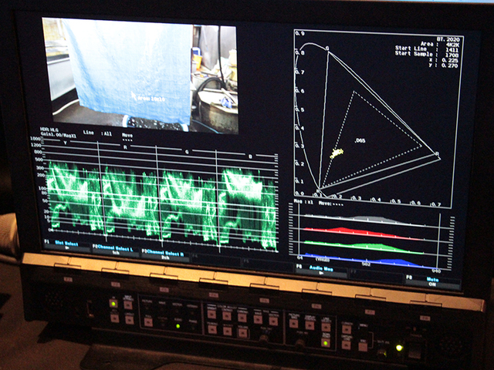Click the Mag :x1 label under the chromaticity diagram
494x370 pixels.
[303, 202]
